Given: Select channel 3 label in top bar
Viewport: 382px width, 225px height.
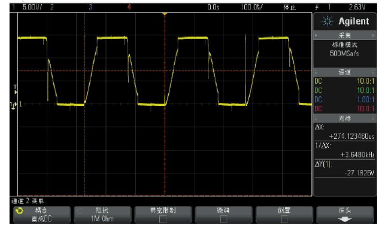Looking at the screenshot, I should pos(90,7).
